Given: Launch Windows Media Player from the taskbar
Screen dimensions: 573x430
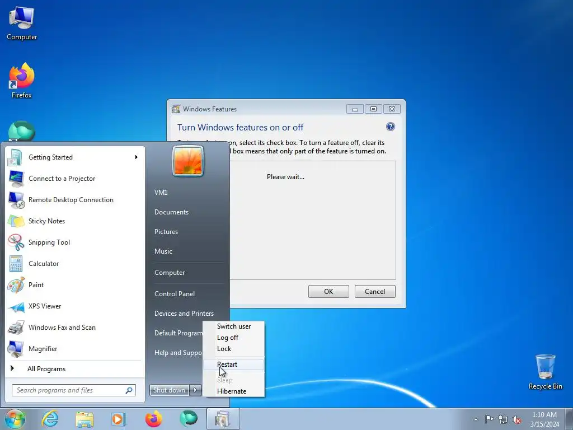Looking at the screenshot, I should point(119,419).
